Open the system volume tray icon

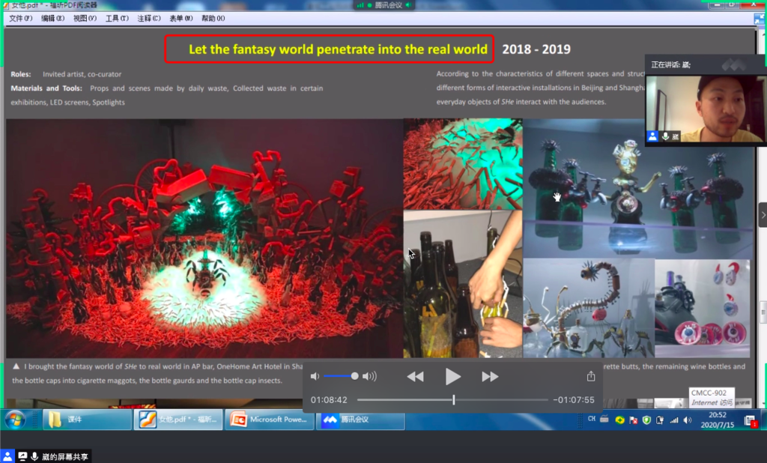tap(688, 420)
